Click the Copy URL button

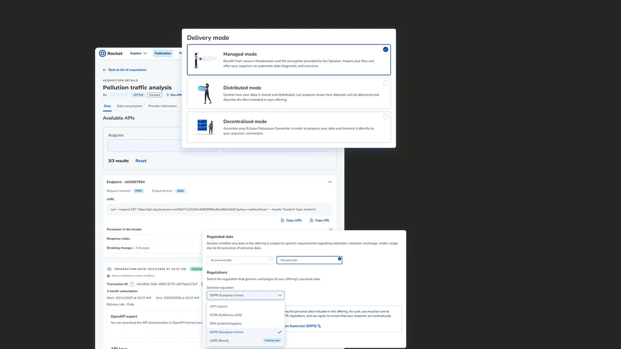pyautogui.click(x=320, y=220)
